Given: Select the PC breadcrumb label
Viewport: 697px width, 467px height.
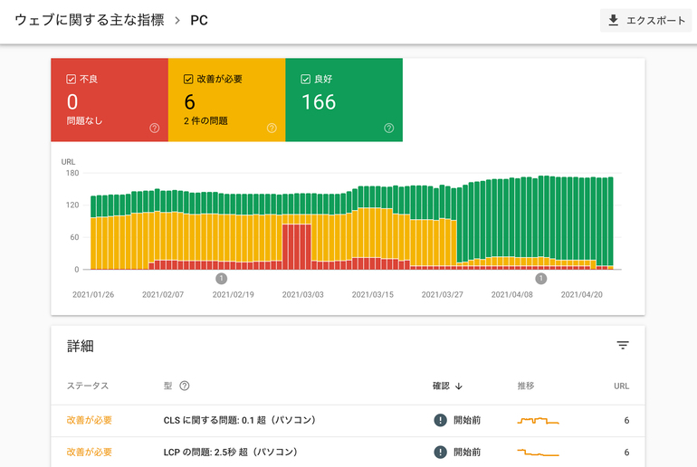Looking at the screenshot, I should pyautogui.click(x=199, y=21).
